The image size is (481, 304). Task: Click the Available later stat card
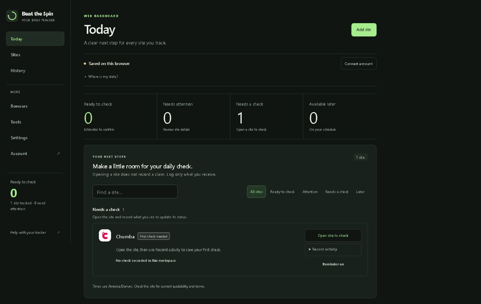pos(340,116)
